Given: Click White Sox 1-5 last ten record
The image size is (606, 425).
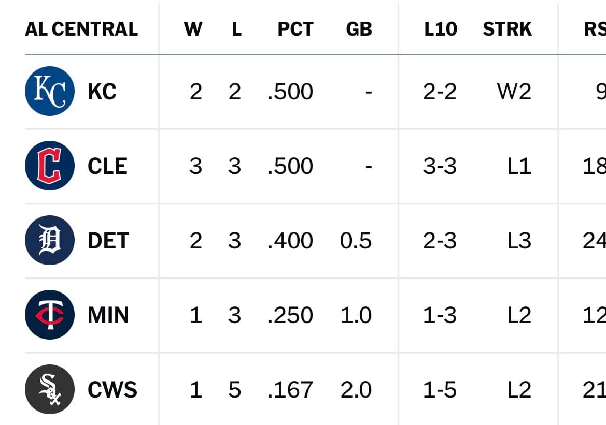Looking at the screenshot, I should [x=440, y=389].
